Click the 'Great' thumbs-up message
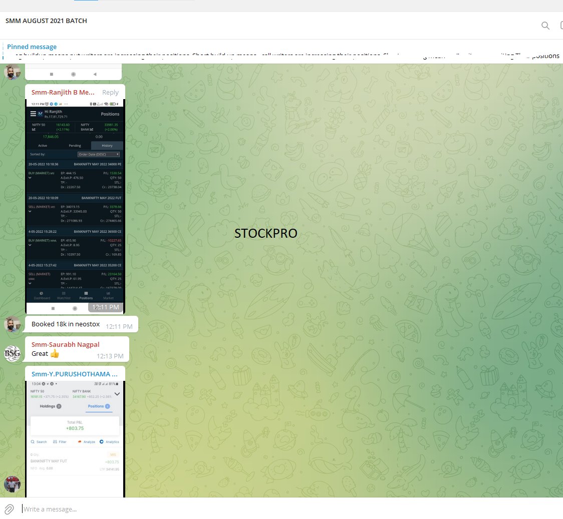The image size is (563, 519). pyautogui.click(x=77, y=349)
